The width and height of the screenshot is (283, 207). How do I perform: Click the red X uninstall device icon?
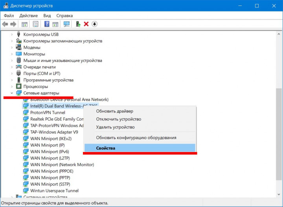86,24
